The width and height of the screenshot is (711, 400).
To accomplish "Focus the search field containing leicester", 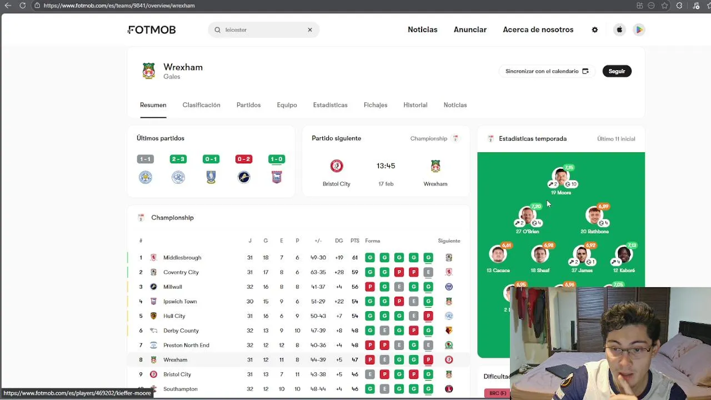I will pyautogui.click(x=264, y=30).
